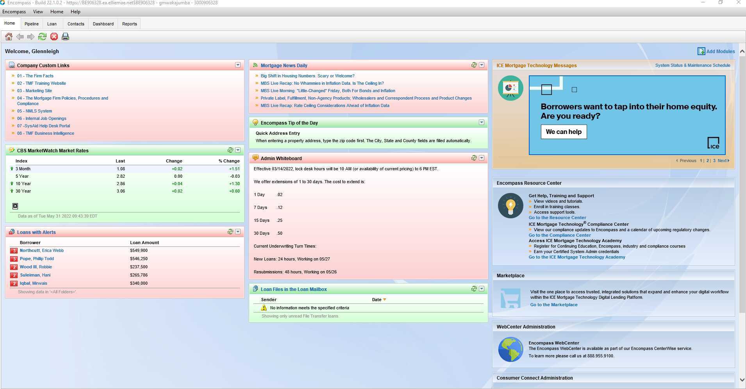Expand the Company Custom Links module menu
The image size is (746, 389).
click(238, 65)
